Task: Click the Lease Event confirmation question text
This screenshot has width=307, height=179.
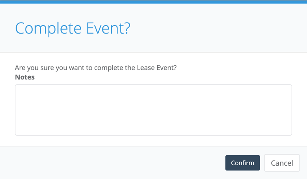Action: point(96,68)
